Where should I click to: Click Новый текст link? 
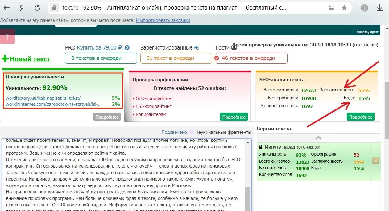click(x=30, y=59)
